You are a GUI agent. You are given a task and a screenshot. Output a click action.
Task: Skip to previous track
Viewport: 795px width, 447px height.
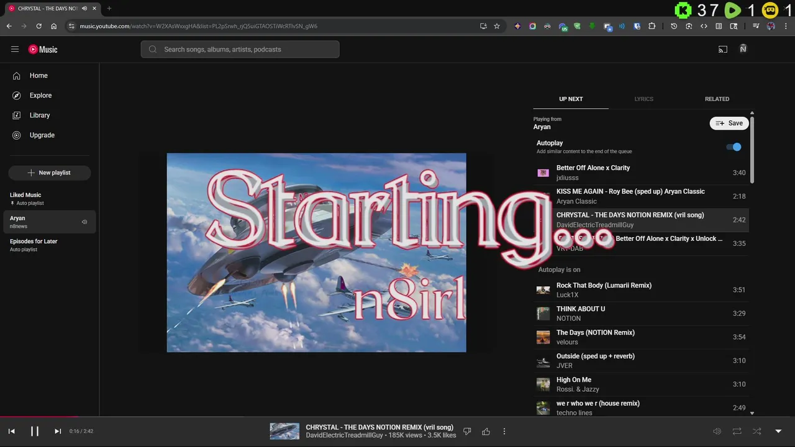coord(11,431)
